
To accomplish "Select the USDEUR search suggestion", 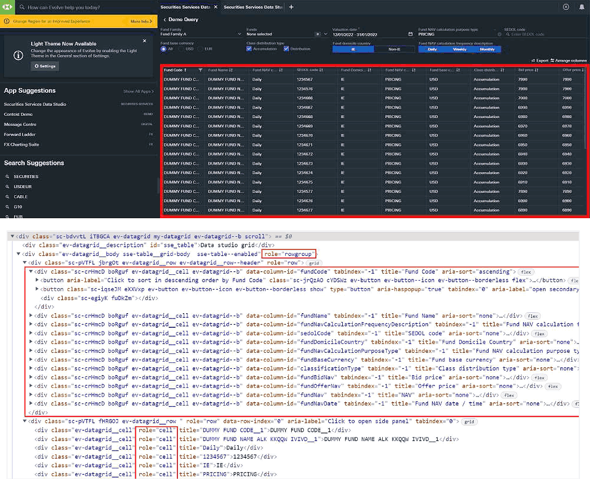I will [x=23, y=186].
